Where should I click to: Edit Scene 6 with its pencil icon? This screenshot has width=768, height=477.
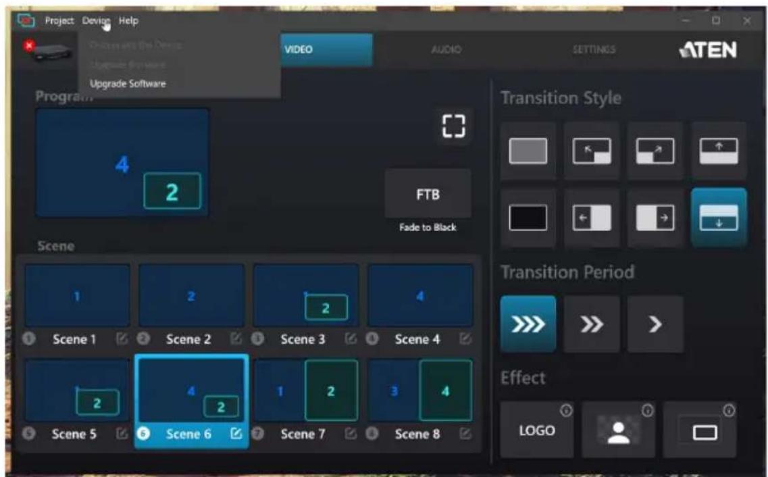pos(236,433)
